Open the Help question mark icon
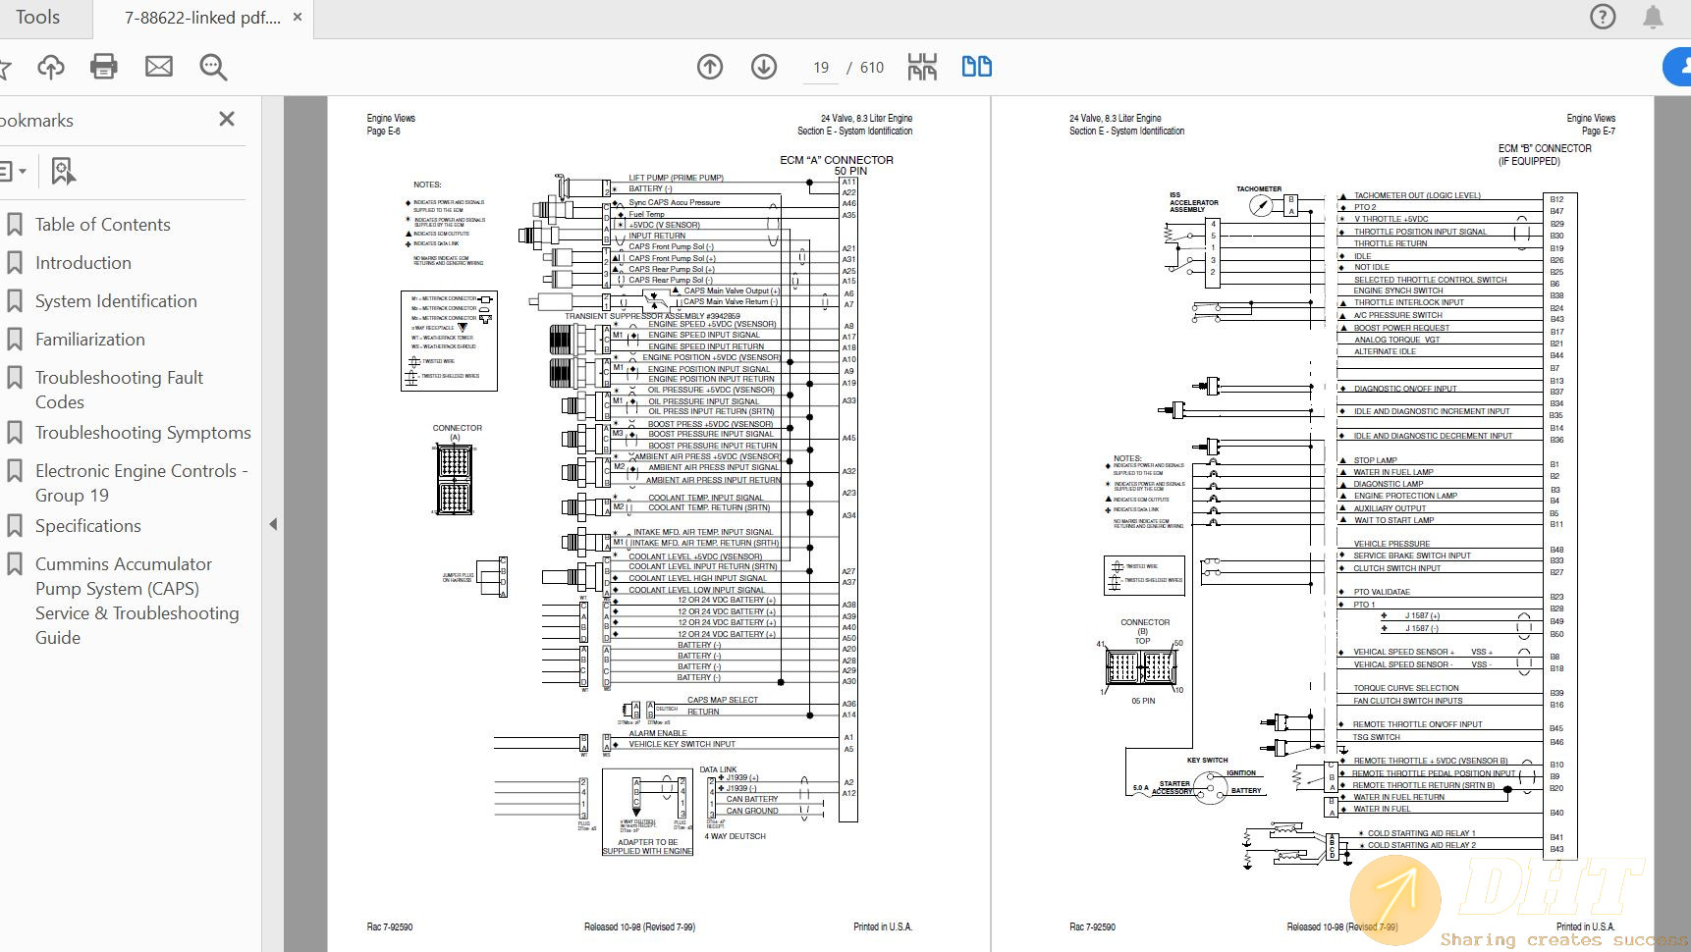Image resolution: width=1691 pixels, height=952 pixels. click(1603, 17)
